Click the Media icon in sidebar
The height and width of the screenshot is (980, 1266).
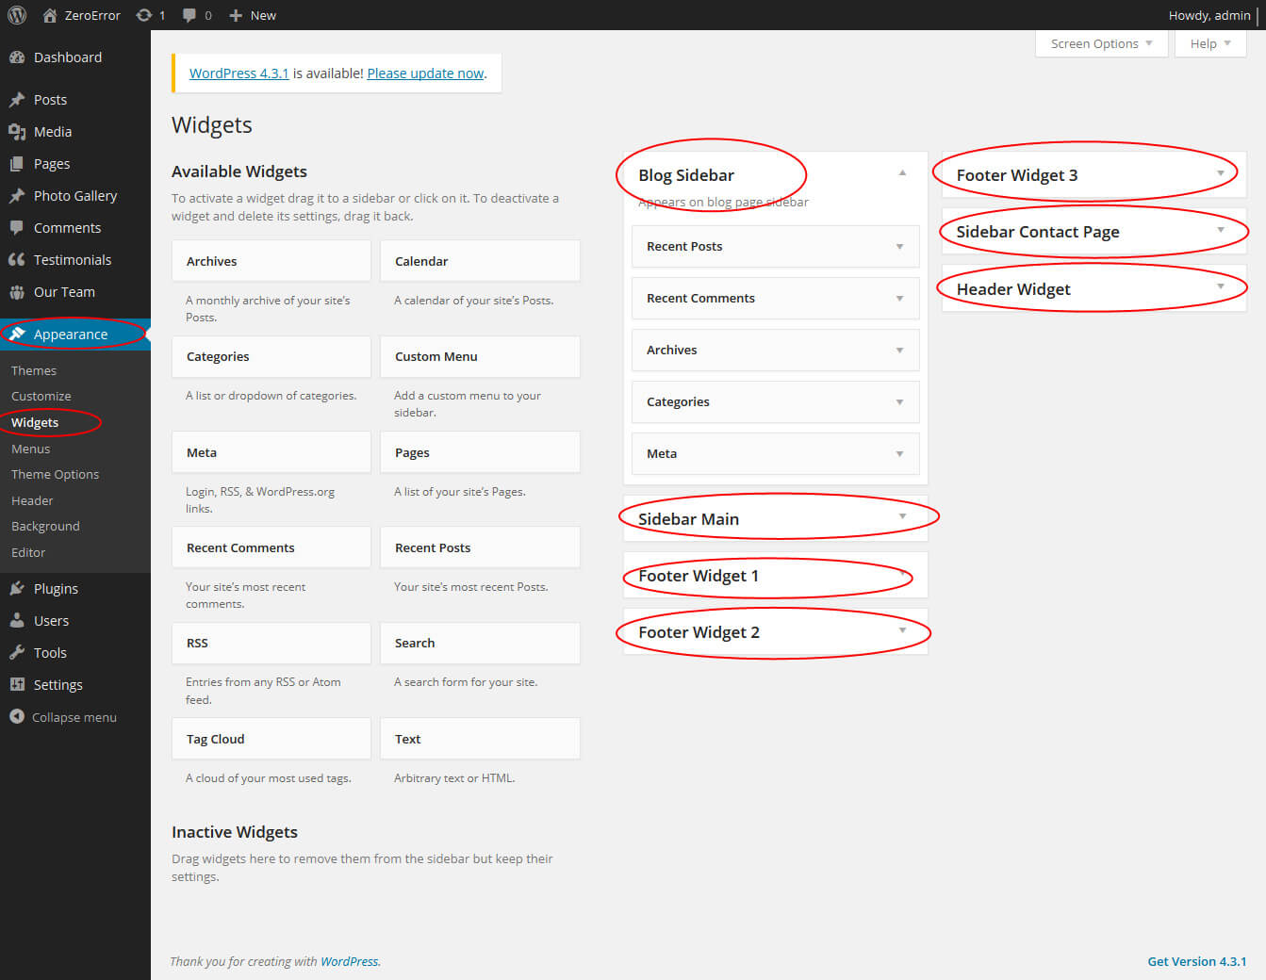[x=17, y=132]
